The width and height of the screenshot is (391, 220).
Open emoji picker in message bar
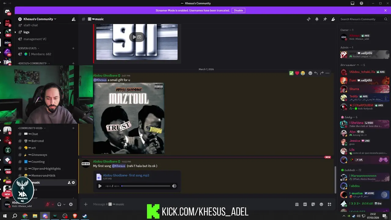click(321, 204)
